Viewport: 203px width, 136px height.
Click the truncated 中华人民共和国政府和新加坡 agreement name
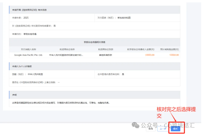coord(66,55)
